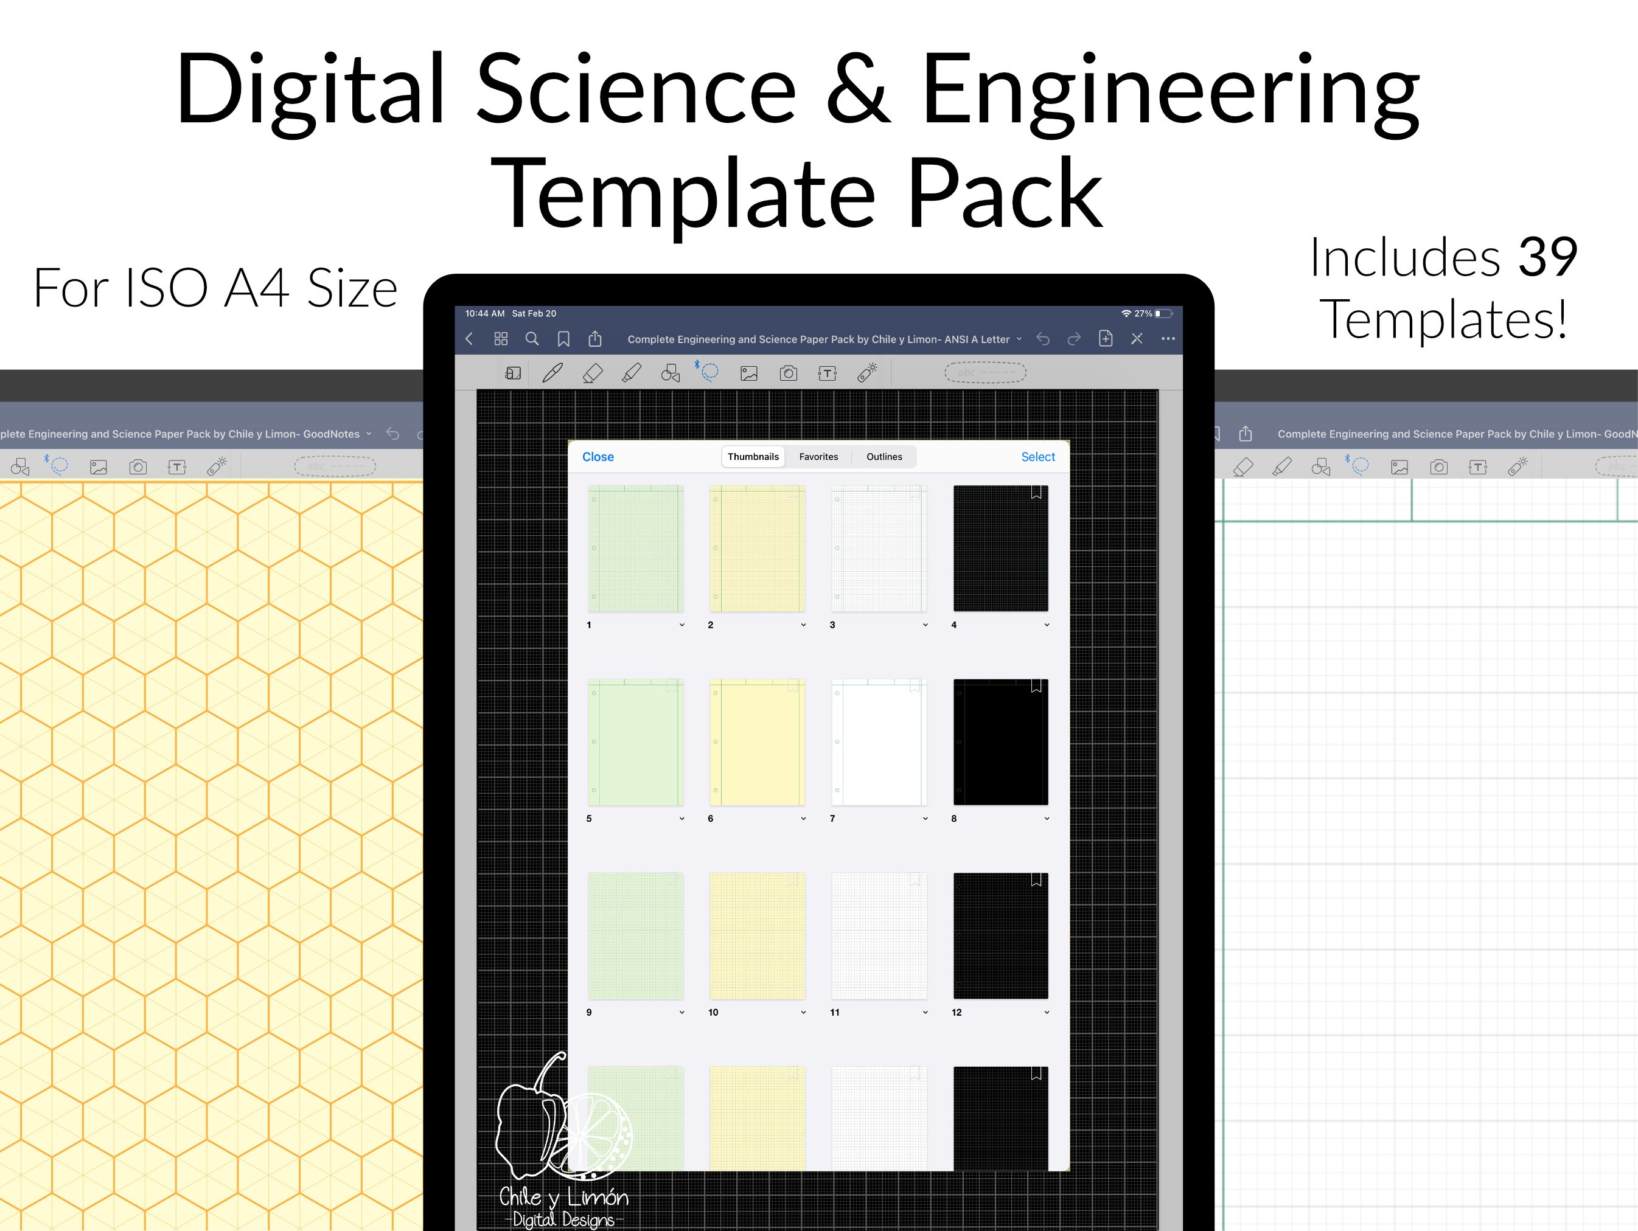Switch to the Outlines tab

tap(885, 457)
